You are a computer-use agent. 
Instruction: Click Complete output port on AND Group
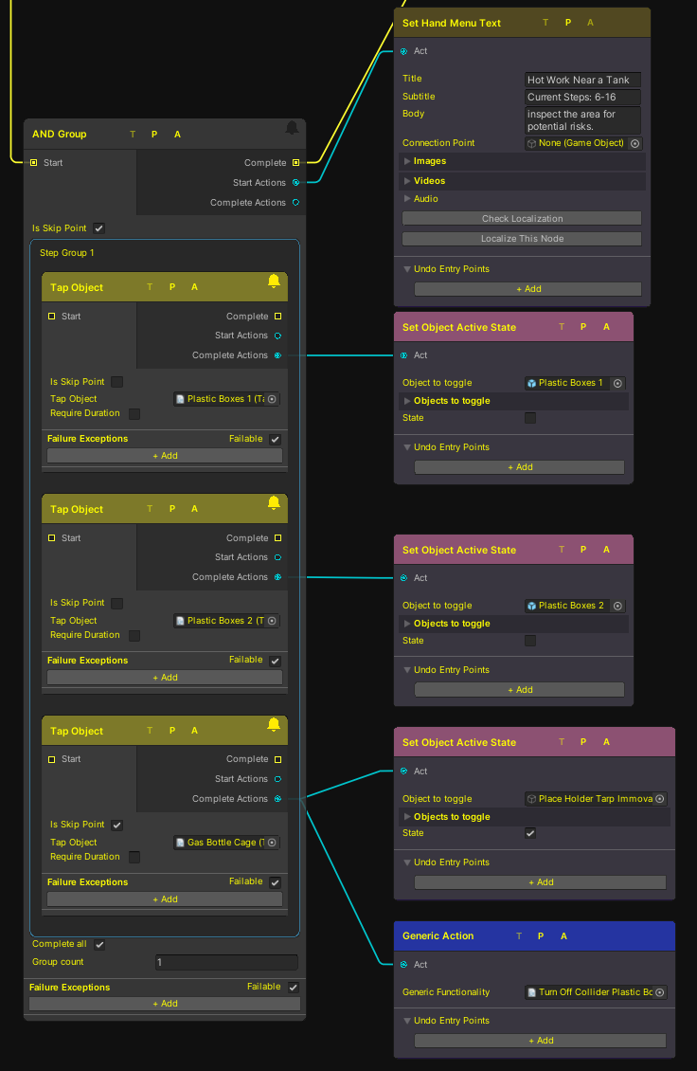pos(295,163)
